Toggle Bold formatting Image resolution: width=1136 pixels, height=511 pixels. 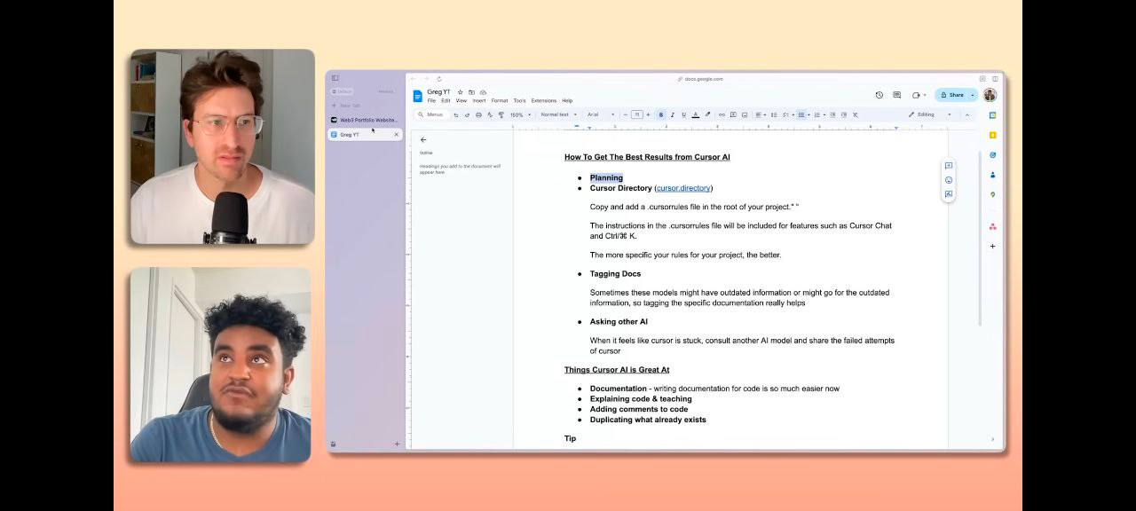pos(661,114)
